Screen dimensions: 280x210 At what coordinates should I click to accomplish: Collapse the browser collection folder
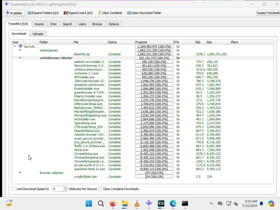(x=20, y=173)
